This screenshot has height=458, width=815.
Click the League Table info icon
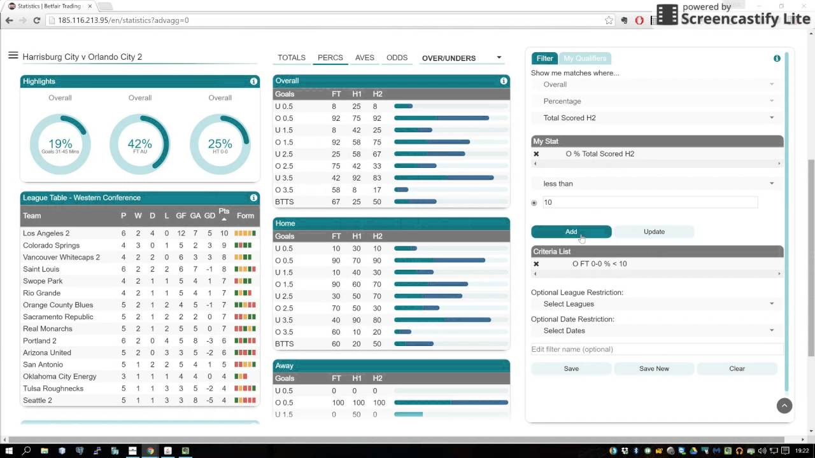coord(253,198)
